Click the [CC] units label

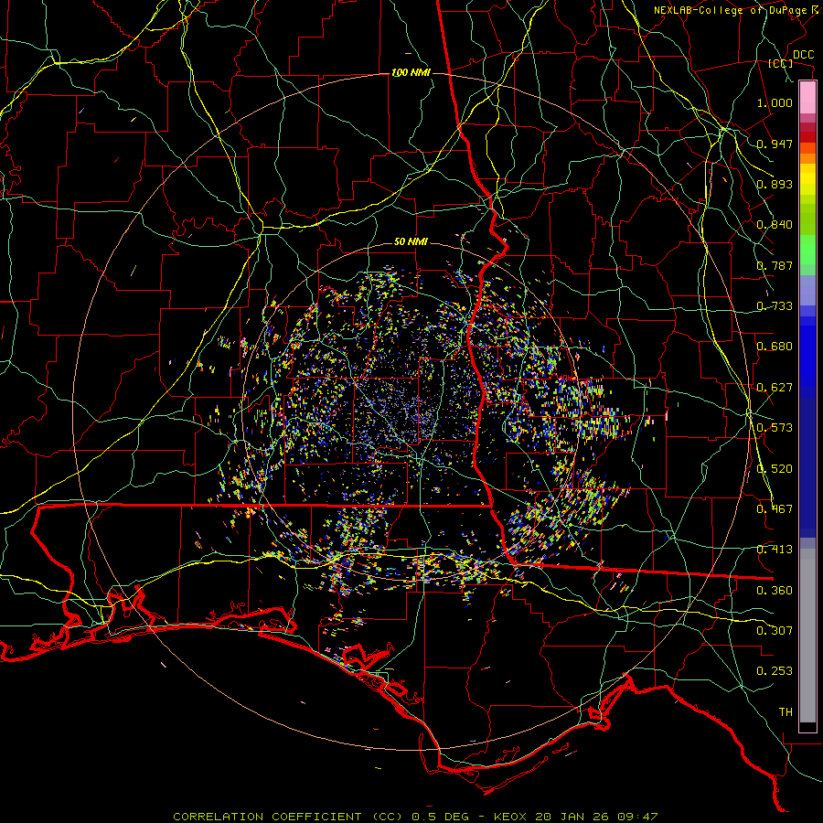click(x=781, y=63)
